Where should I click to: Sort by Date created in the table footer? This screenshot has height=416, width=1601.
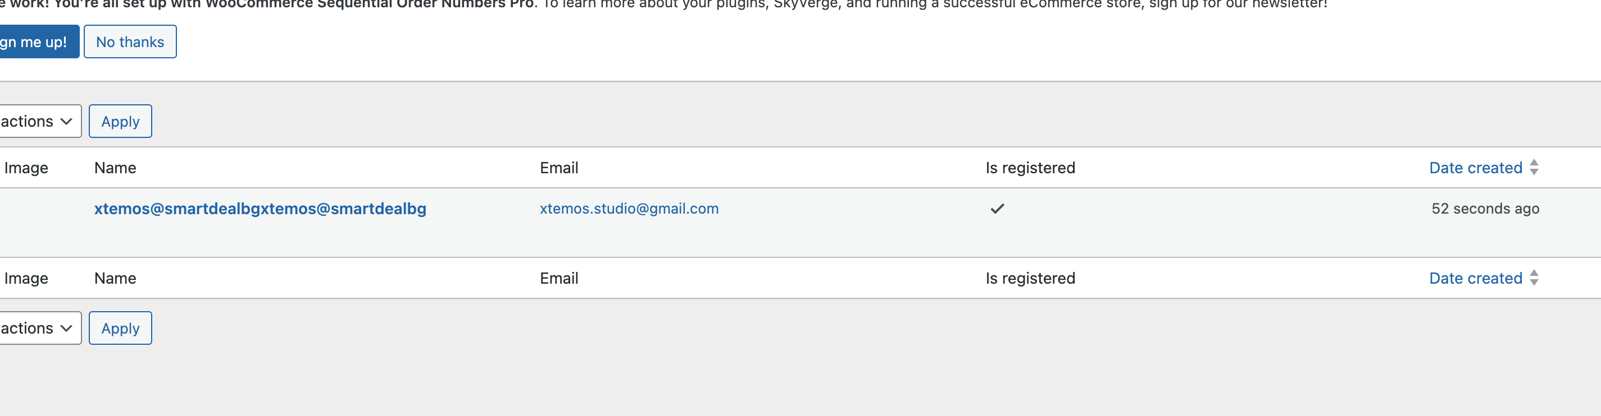tap(1475, 279)
